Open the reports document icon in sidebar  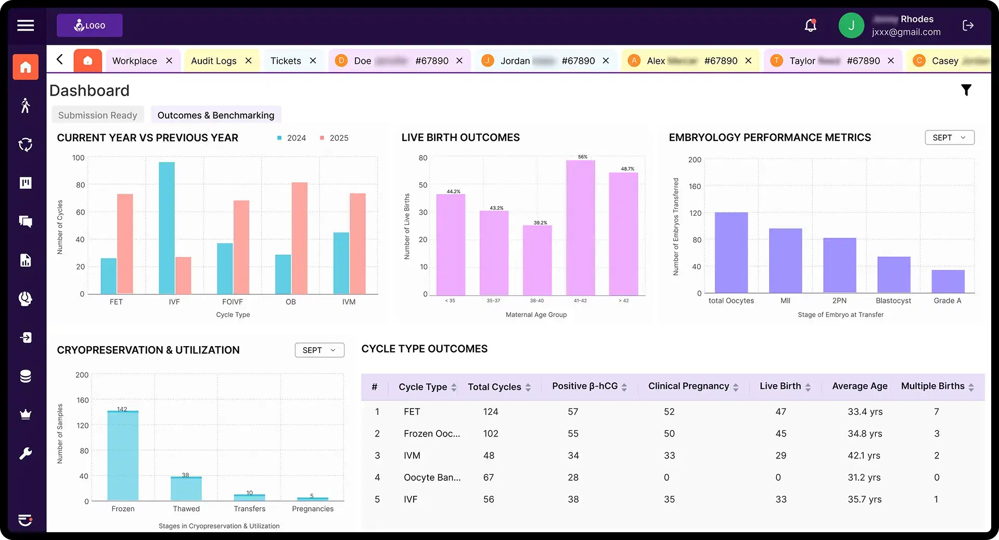(25, 260)
